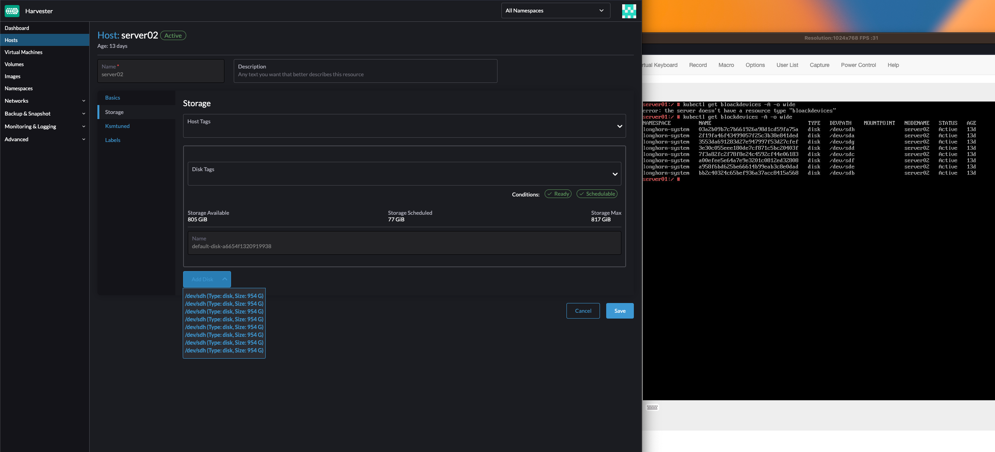995x452 pixels.
Task: Switch to the Basics tab
Action: coord(113,98)
